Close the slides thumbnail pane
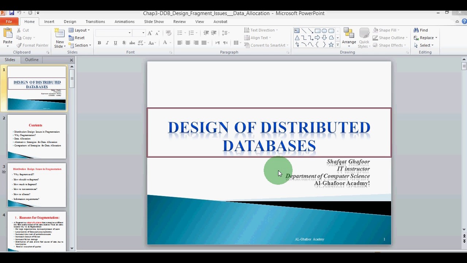467x263 pixels. (72, 60)
